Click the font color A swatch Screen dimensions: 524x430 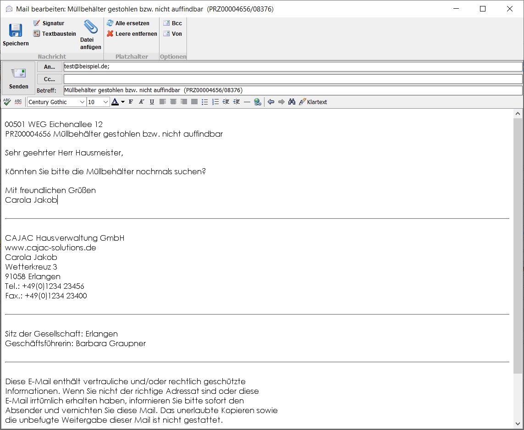click(x=115, y=102)
